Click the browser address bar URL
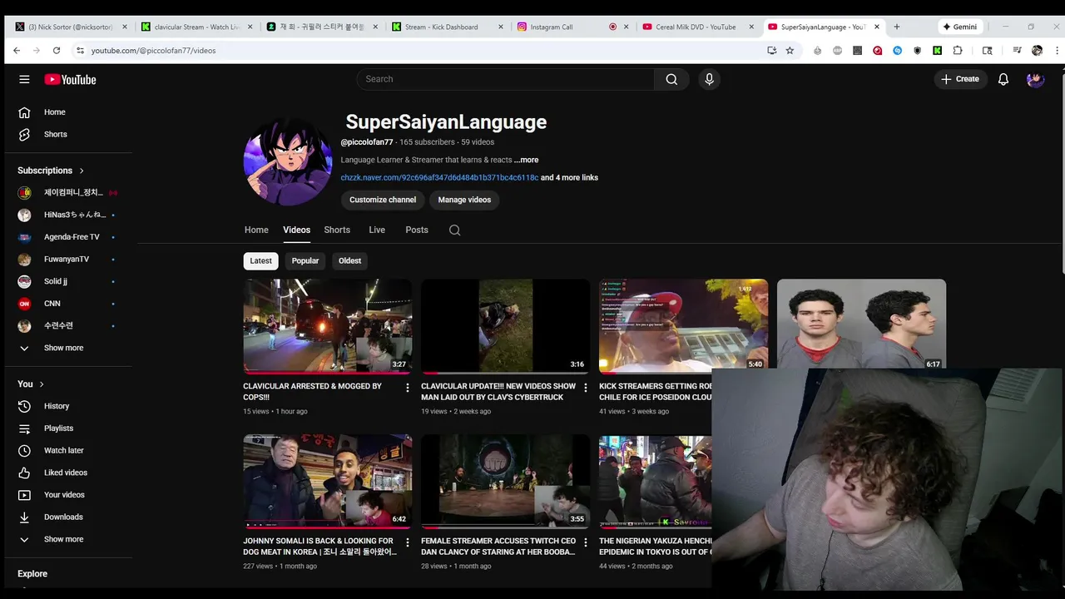Screen dimensions: 1065x599 point(153,51)
